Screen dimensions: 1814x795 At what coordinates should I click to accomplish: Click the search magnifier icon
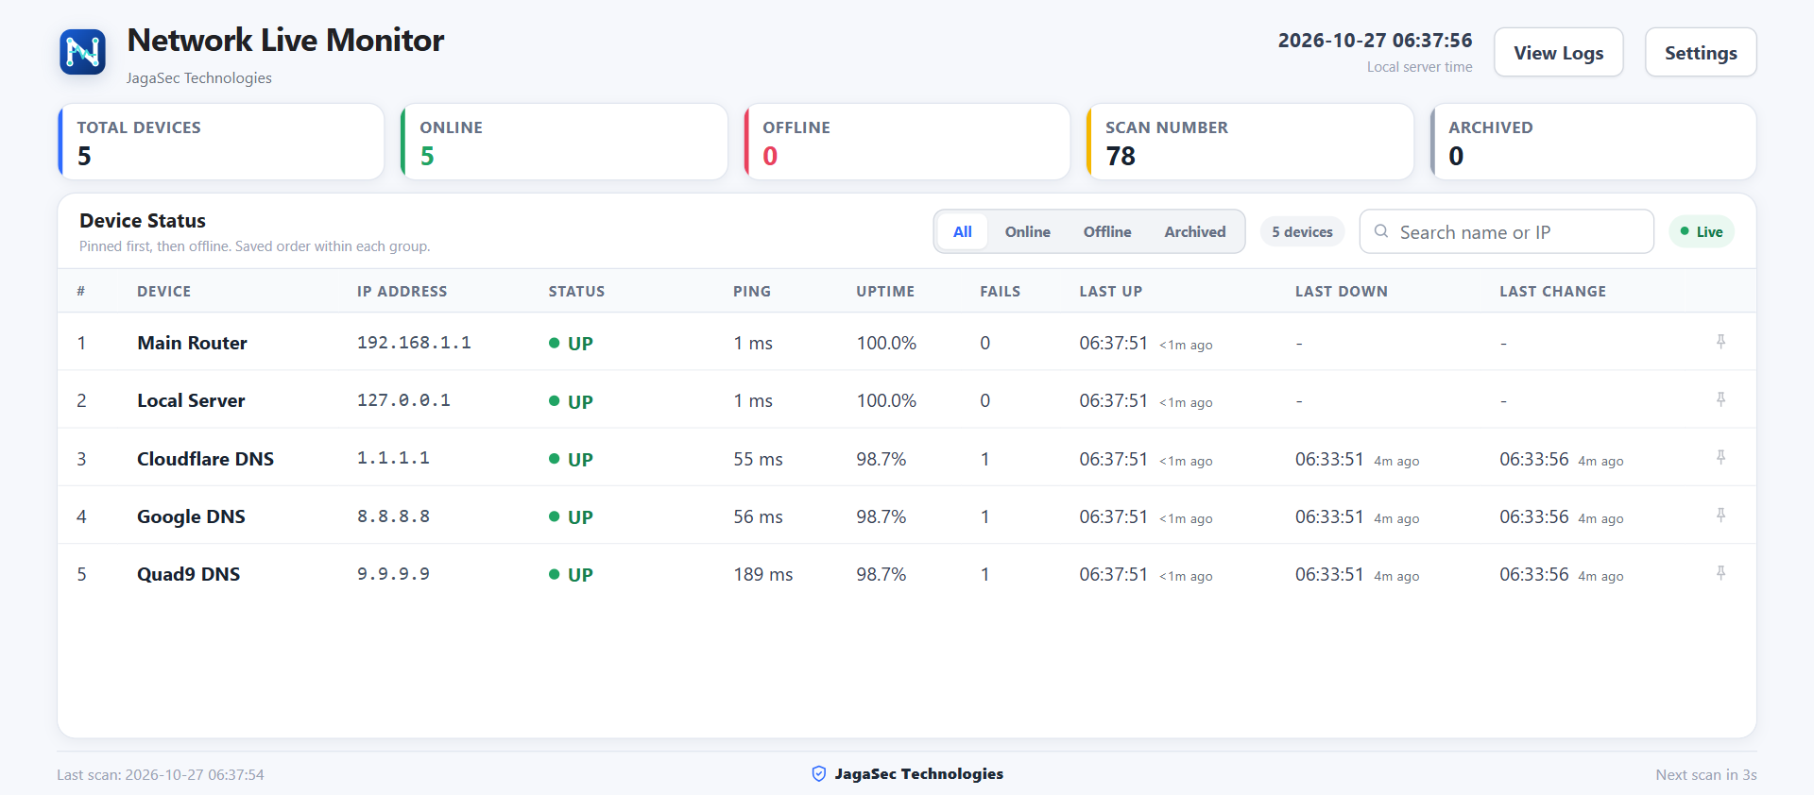tap(1381, 231)
